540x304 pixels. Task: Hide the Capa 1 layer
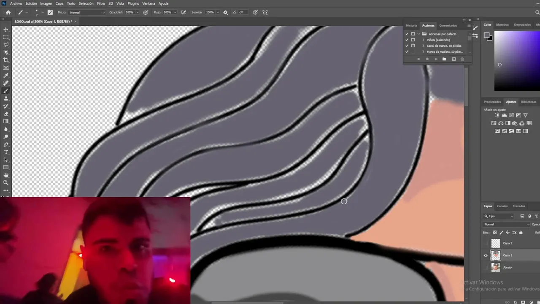pyautogui.click(x=486, y=255)
